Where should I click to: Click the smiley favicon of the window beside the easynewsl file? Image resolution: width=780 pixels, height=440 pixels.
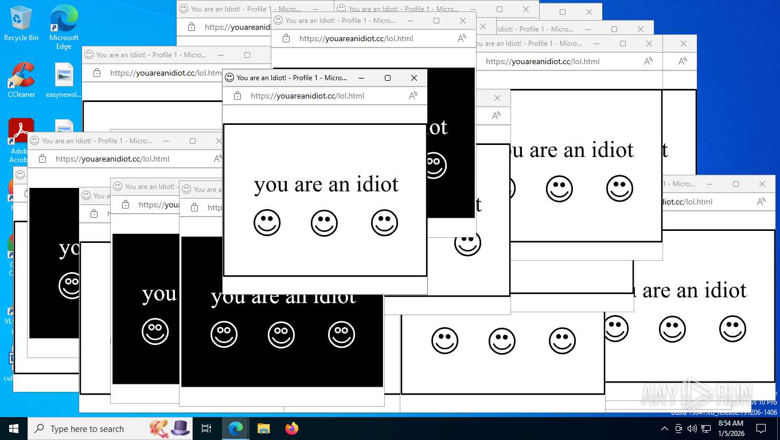(89, 55)
